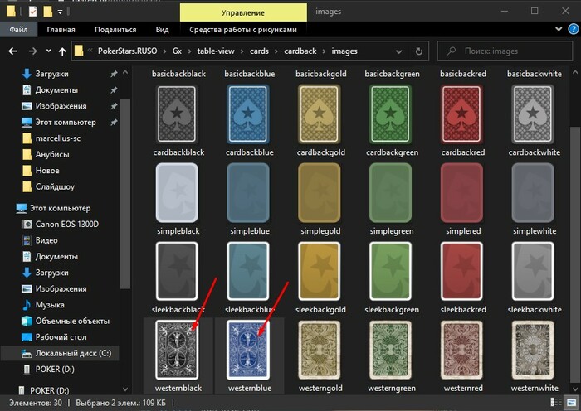Select the cardbackgreen card image

point(390,114)
